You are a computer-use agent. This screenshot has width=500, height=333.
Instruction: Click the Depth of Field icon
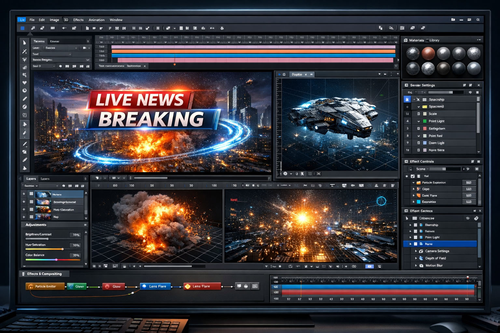point(421,258)
